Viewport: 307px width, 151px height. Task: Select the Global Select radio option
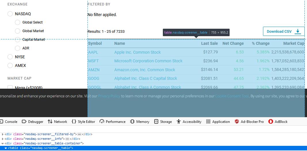coord(18,22)
